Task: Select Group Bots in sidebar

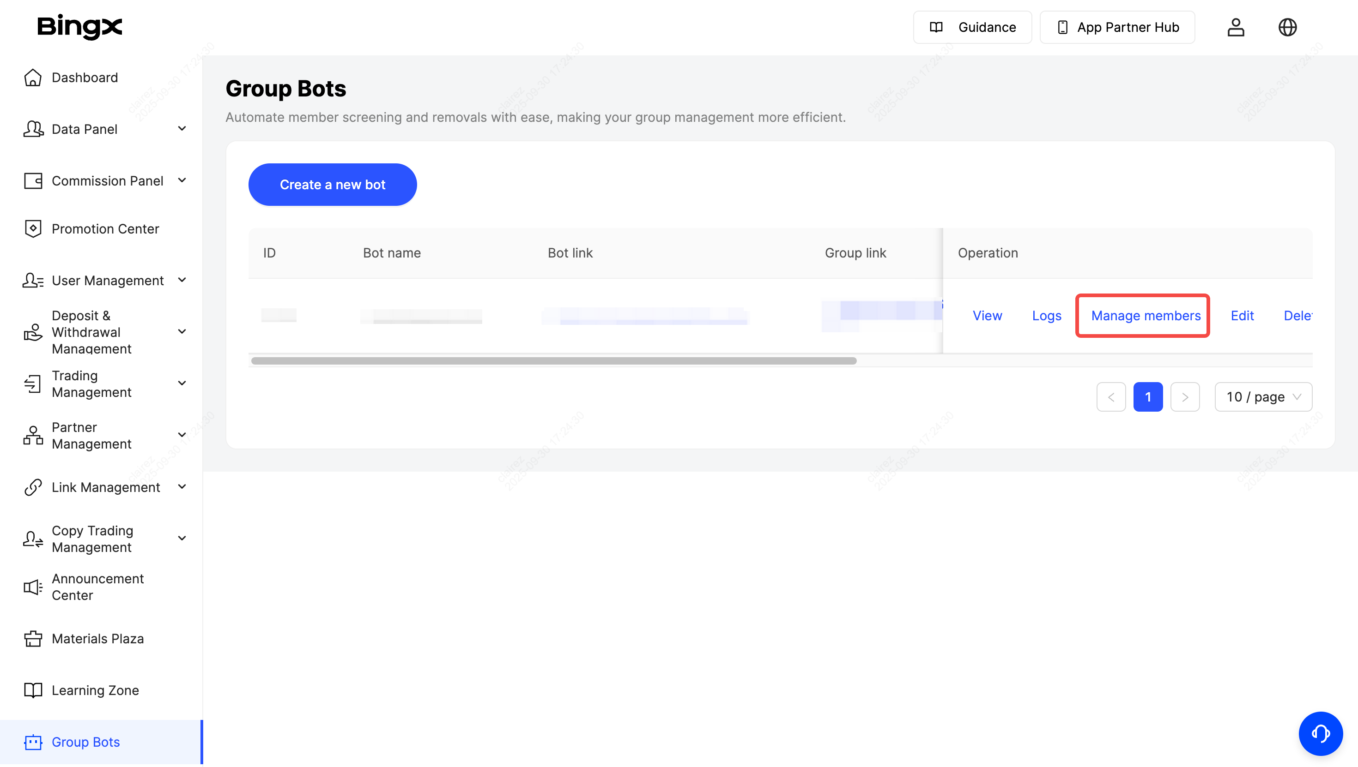Action: (x=85, y=742)
